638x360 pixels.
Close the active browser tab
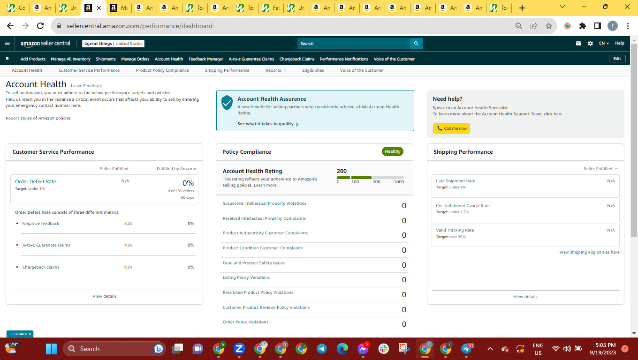point(99,8)
